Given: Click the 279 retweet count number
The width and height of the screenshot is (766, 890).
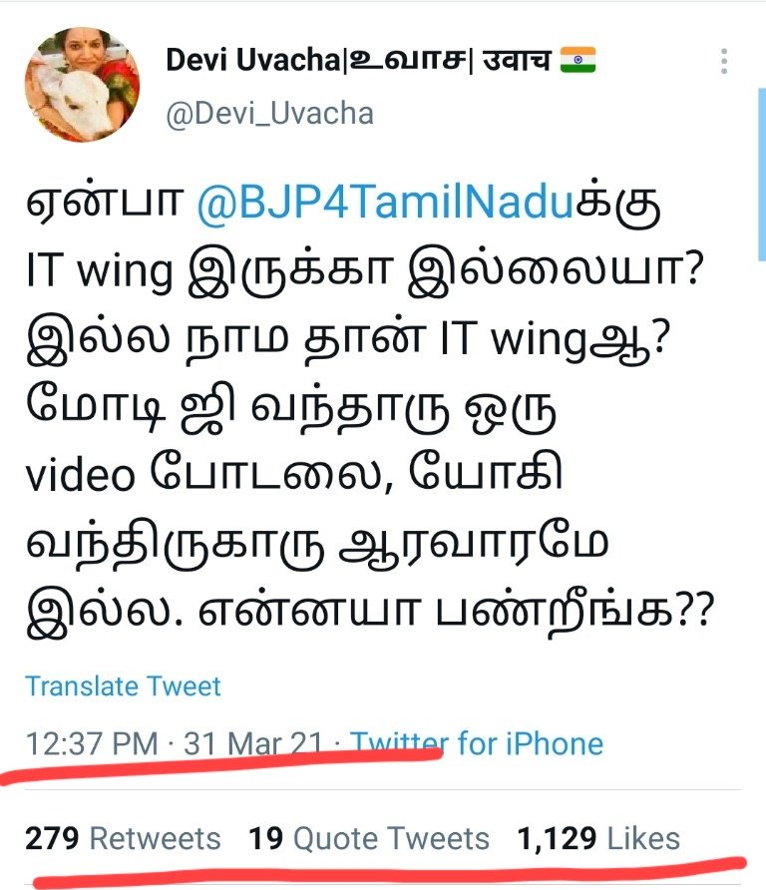Looking at the screenshot, I should point(52,838).
